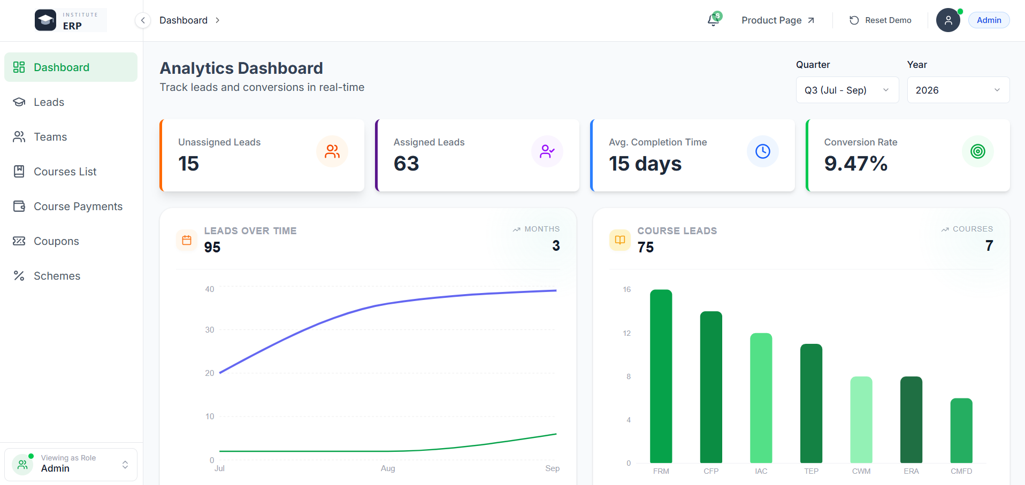
Task: Click the CFP bar in Course Leads chart
Action: [x=711, y=387]
